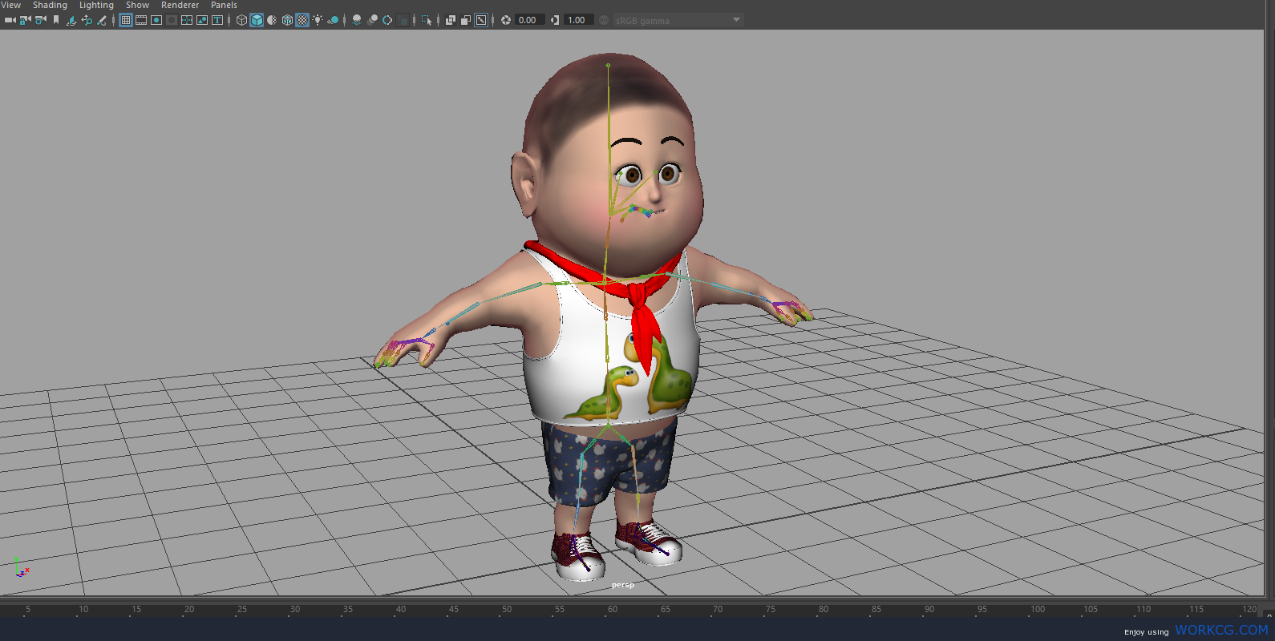Click the Use Default Material icon

coord(272,20)
